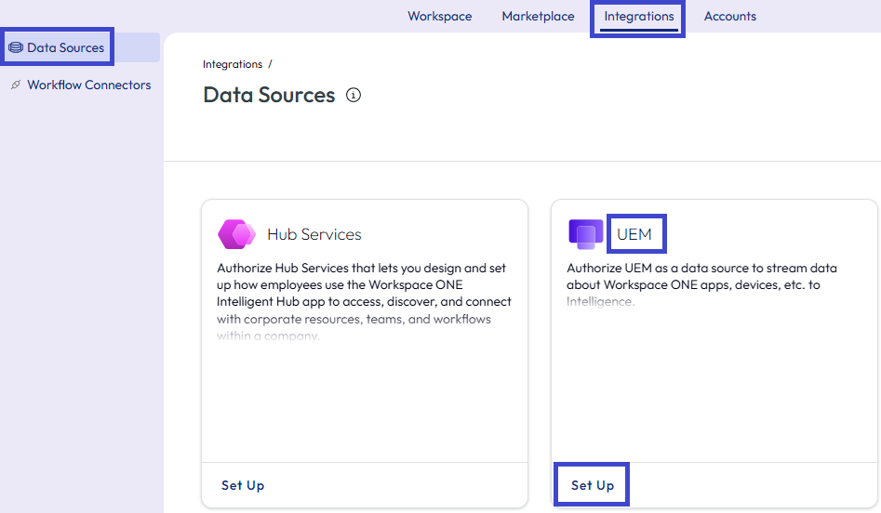
Task: Click the pink Hub Services hexagon logo
Action: click(236, 234)
